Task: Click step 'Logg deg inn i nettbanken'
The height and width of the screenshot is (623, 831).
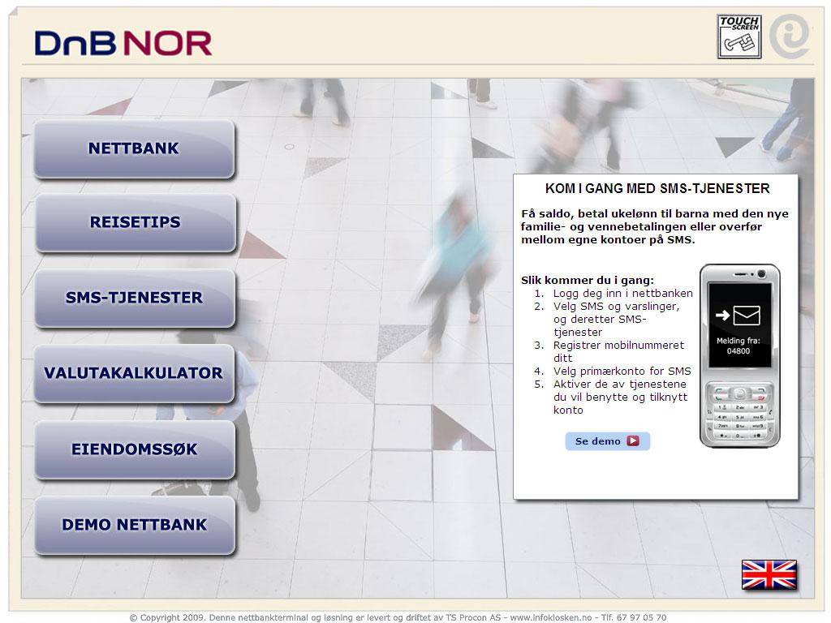Action: pyautogui.click(x=622, y=294)
